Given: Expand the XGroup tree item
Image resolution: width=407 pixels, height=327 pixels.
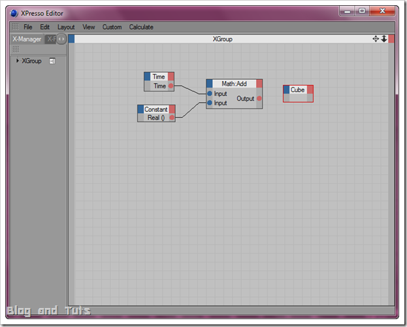Looking at the screenshot, I should click(x=18, y=61).
